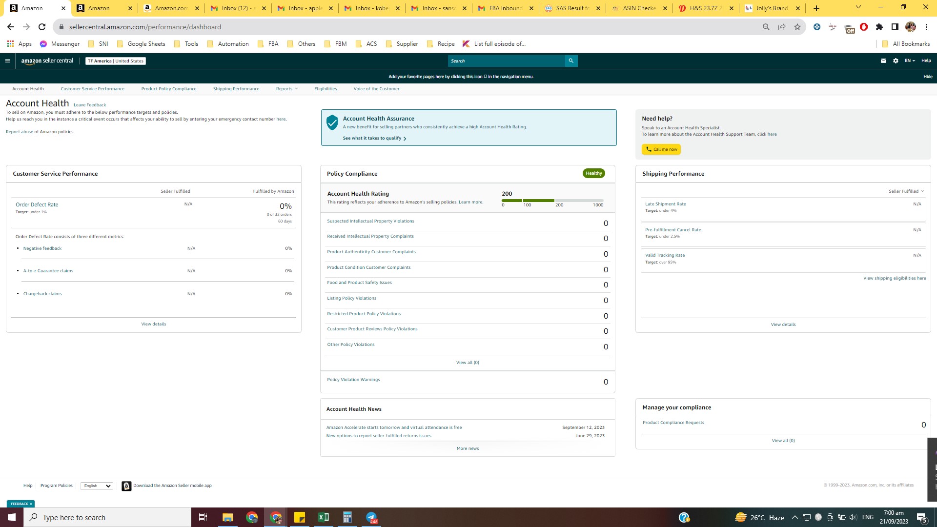Open Voice of the Customer tab

[376, 89]
